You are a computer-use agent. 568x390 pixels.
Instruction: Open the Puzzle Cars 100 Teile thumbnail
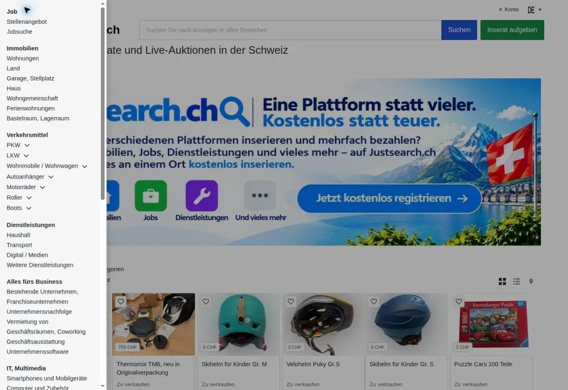491,325
